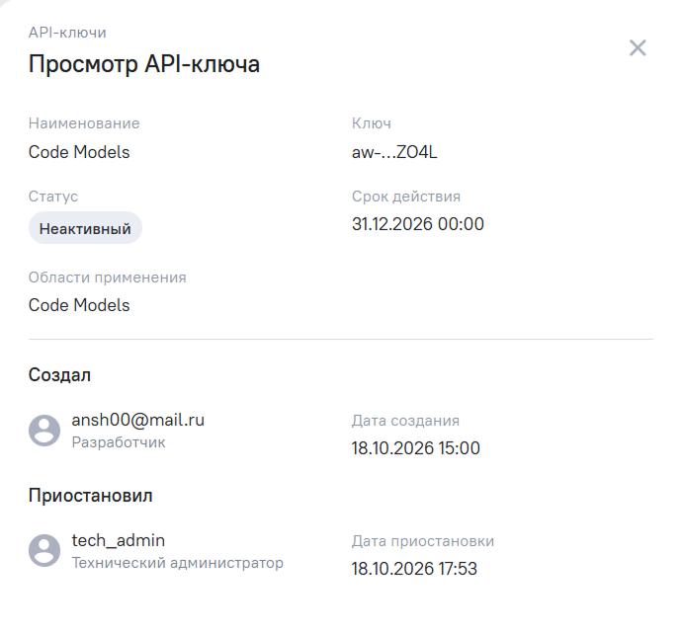Click the Области применения label
The height and width of the screenshot is (634, 681).
[x=108, y=277]
